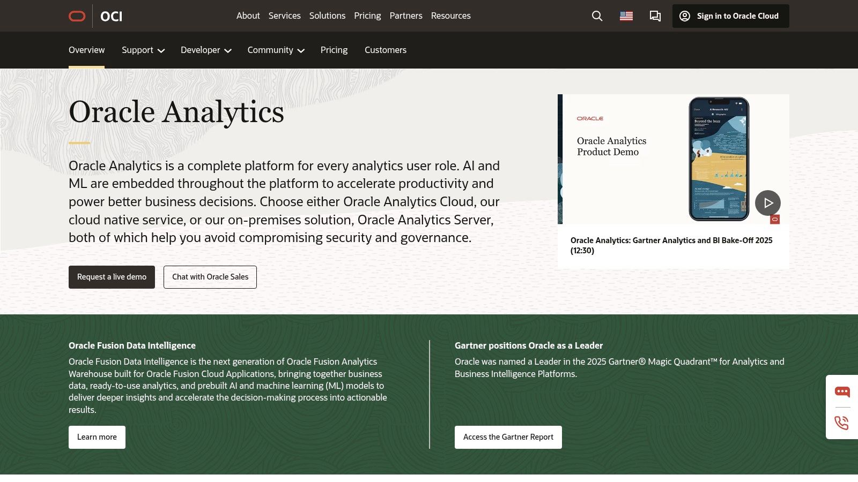
Task: Expand the Community dropdown chevron
Action: [x=301, y=51]
